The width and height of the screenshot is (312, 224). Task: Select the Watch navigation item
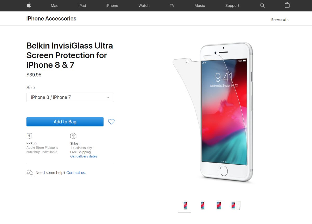click(144, 5)
